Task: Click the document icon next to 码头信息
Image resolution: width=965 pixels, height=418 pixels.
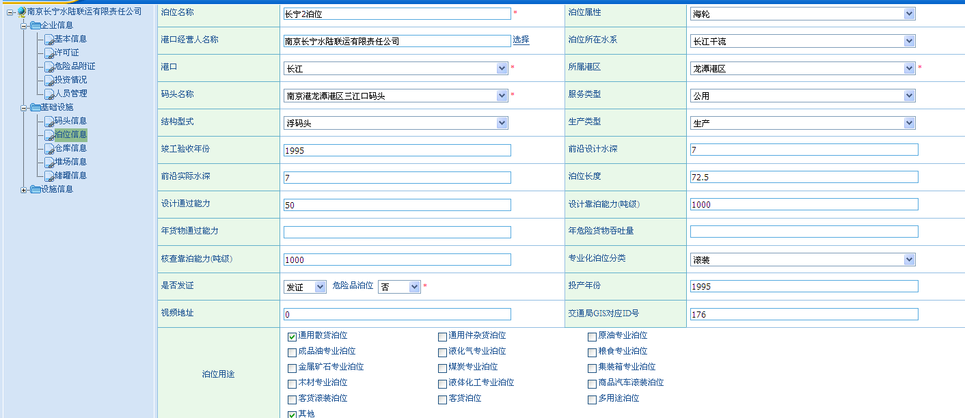Action: click(x=49, y=122)
